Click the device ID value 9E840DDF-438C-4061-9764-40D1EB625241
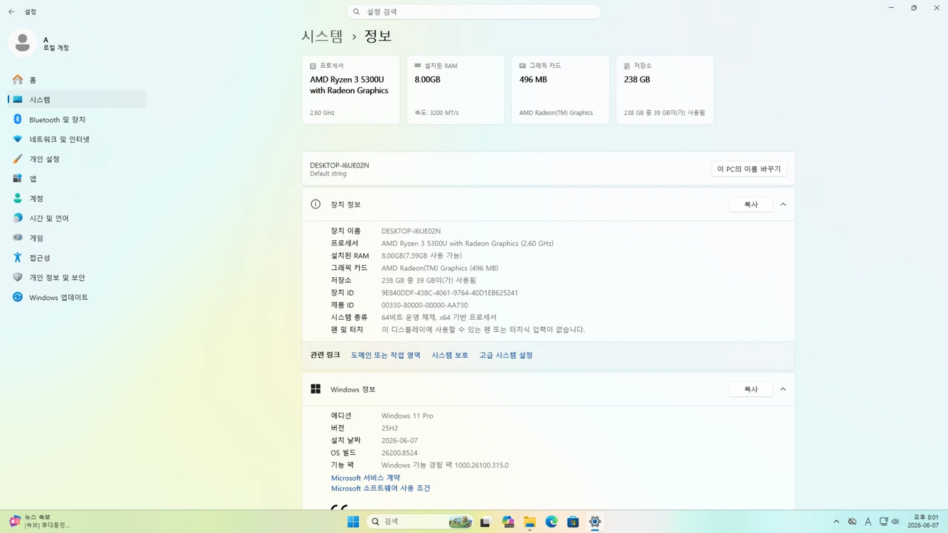The width and height of the screenshot is (948, 533). (450, 293)
